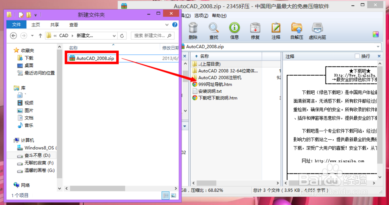Open the 2345好压 path bar dropdown
389x205 pixels.
[378, 47]
